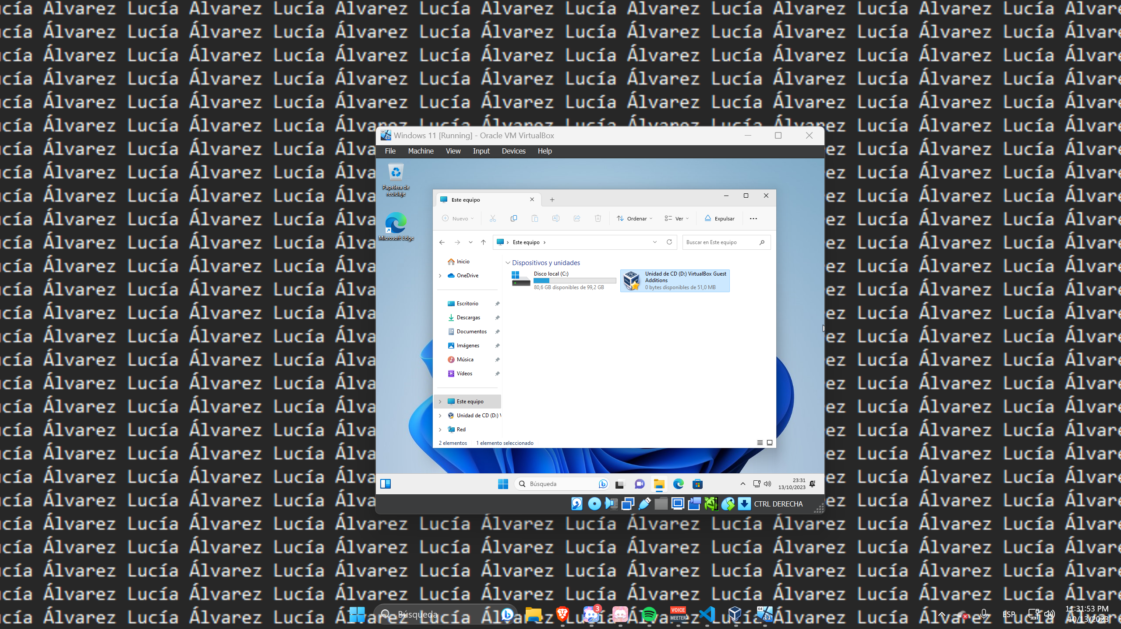
Task: Click the USB devices icon in VirtualBox status bar
Action: 644,504
